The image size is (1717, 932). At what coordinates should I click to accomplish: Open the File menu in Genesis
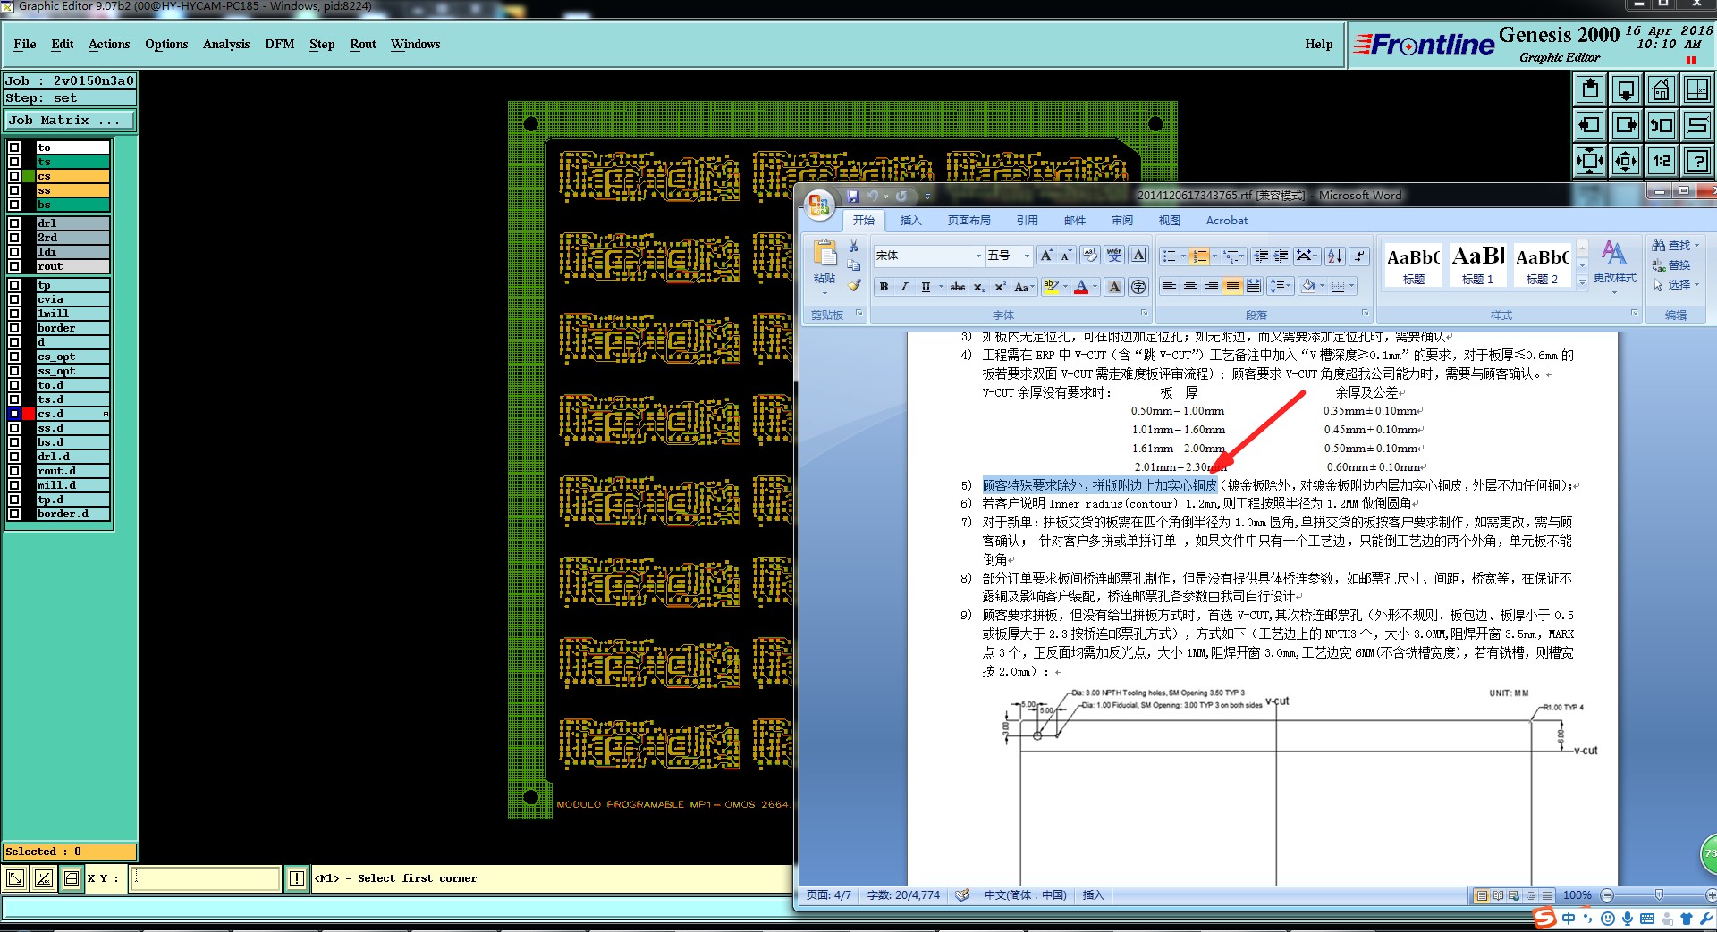click(25, 44)
